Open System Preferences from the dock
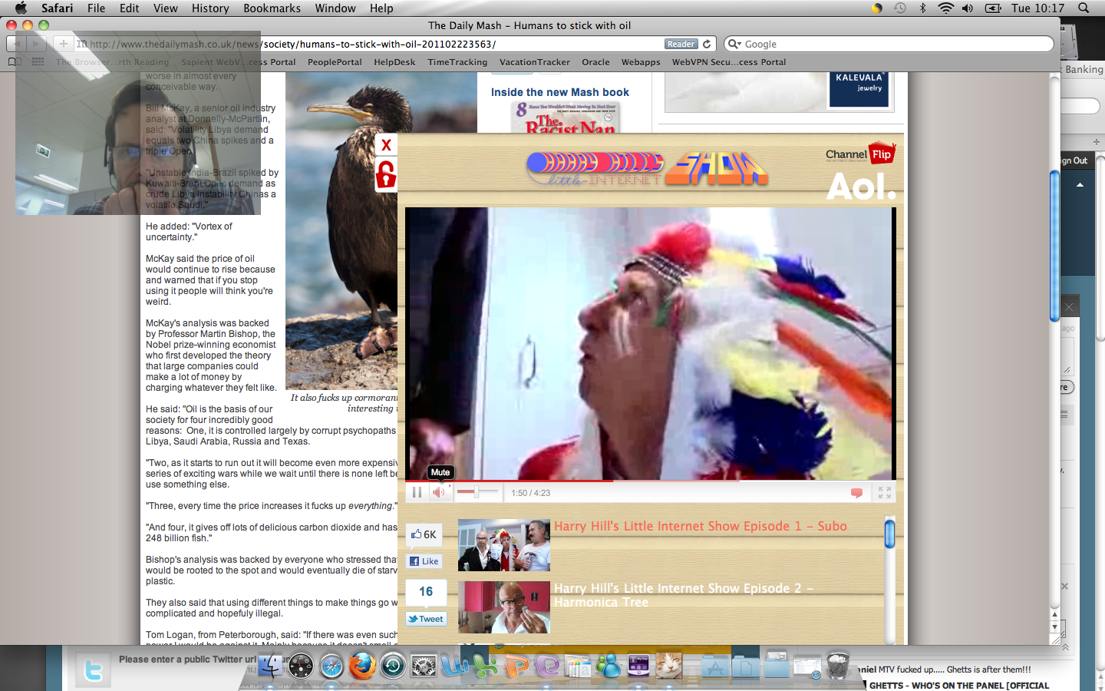This screenshot has width=1105, height=691. click(424, 666)
